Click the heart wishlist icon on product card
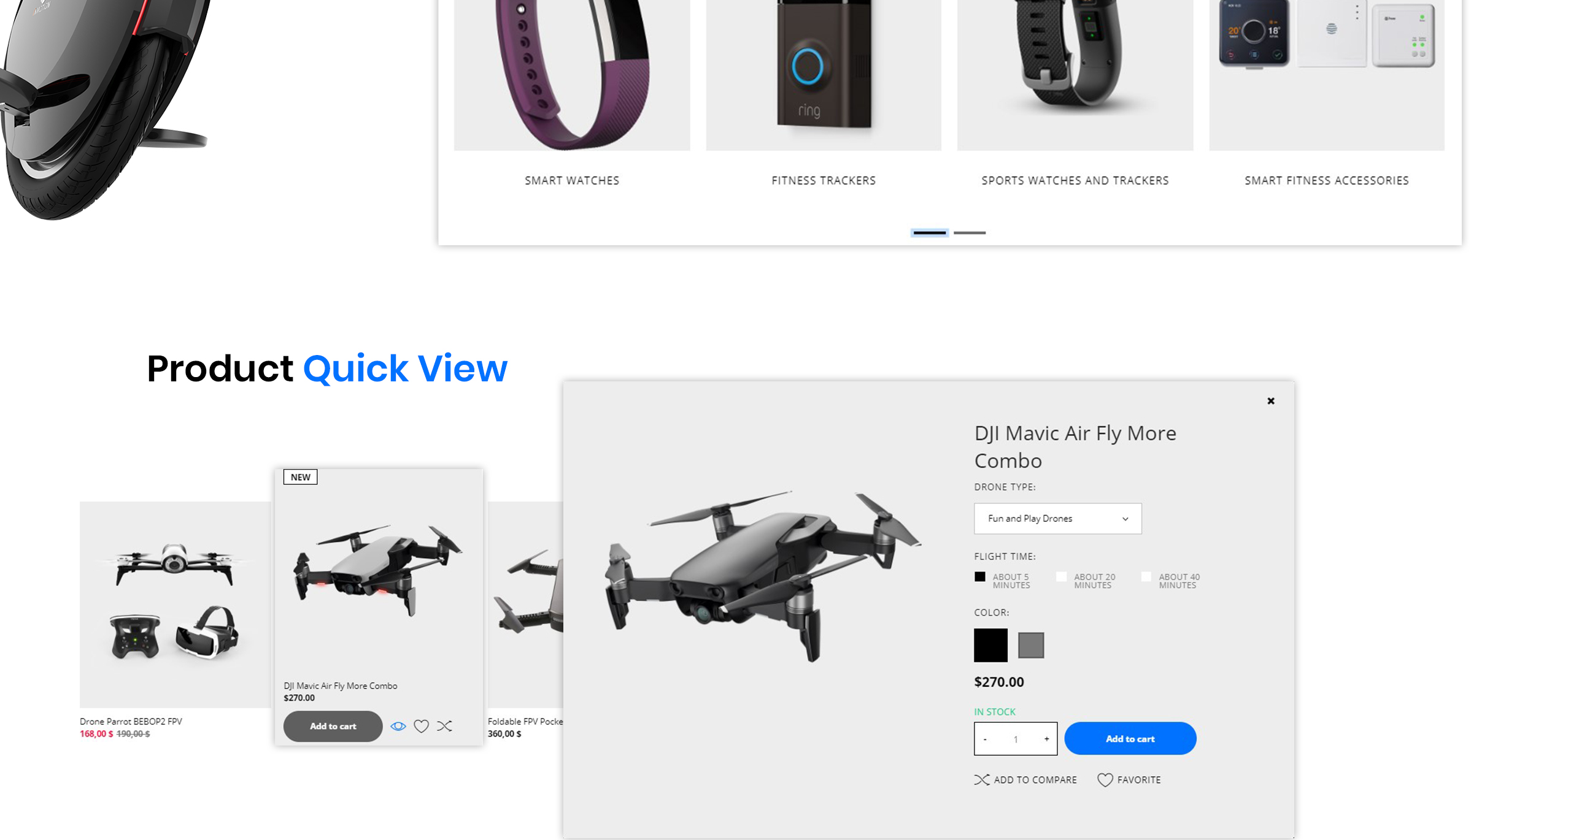This screenshot has height=840, width=1571. tap(421, 726)
